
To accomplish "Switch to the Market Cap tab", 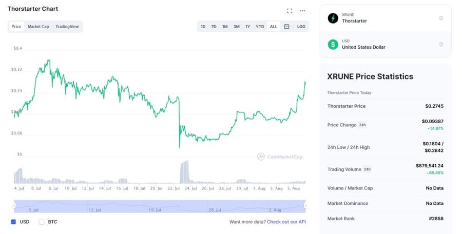I will click(38, 27).
